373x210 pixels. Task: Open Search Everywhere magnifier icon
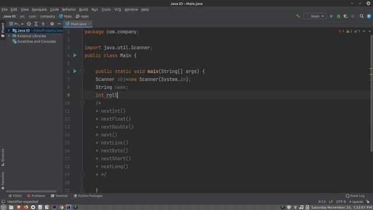pyautogui.click(x=361, y=16)
